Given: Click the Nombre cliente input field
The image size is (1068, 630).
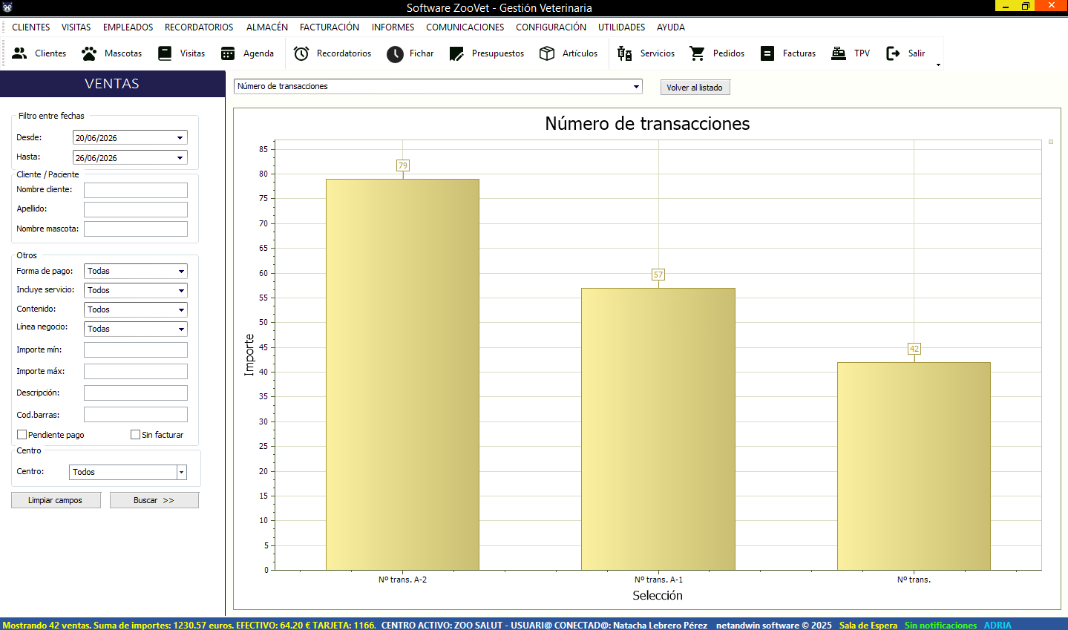Looking at the screenshot, I should [x=136, y=190].
